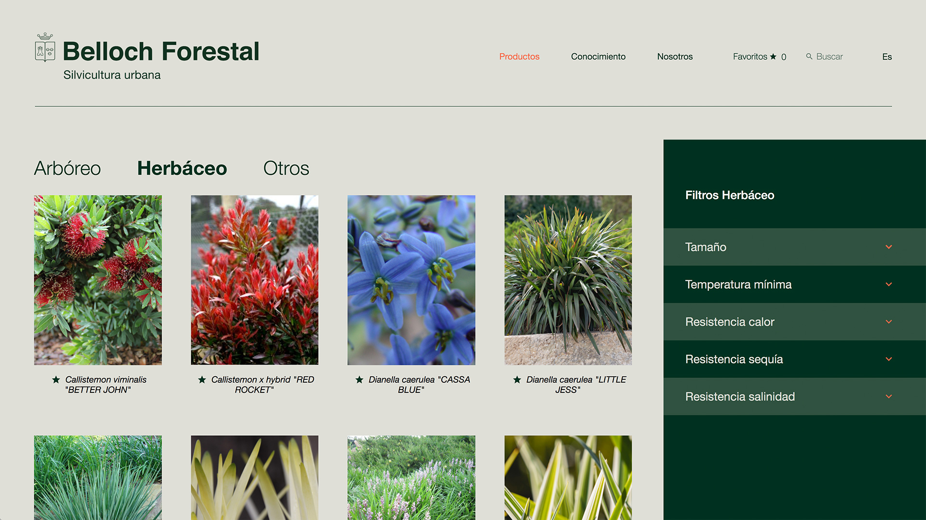Favorite Dianella caerulea "LITTLE JESS" star
This screenshot has width=926, height=520.
click(x=517, y=379)
